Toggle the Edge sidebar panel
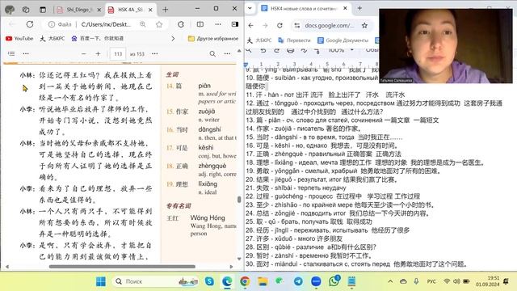The width and height of the screenshot is (517, 291). click(235, 24)
